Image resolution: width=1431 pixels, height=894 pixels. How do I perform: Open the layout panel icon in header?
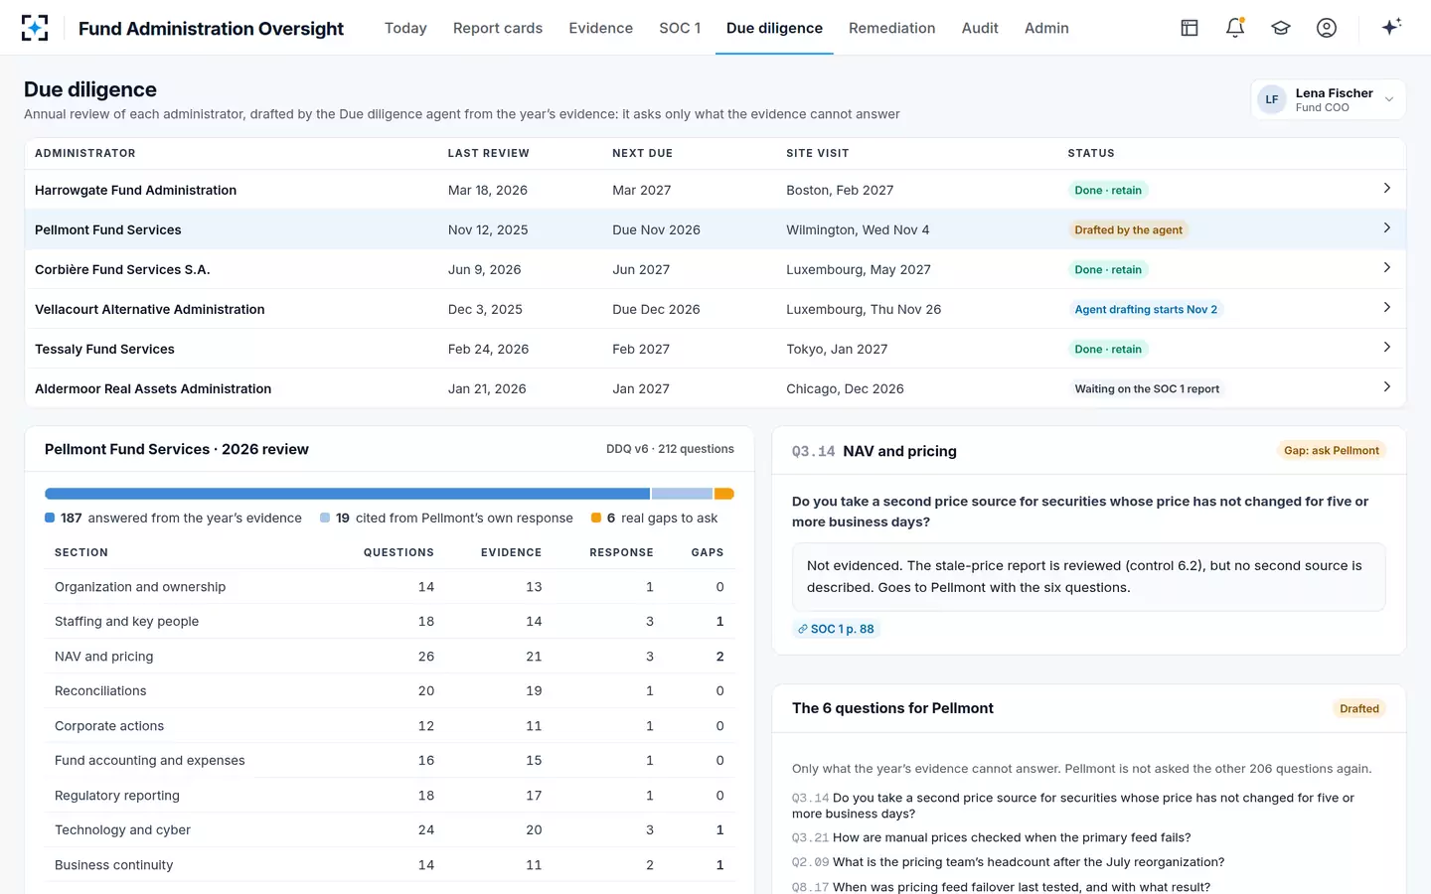pyautogui.click(x=1190, y=28)
